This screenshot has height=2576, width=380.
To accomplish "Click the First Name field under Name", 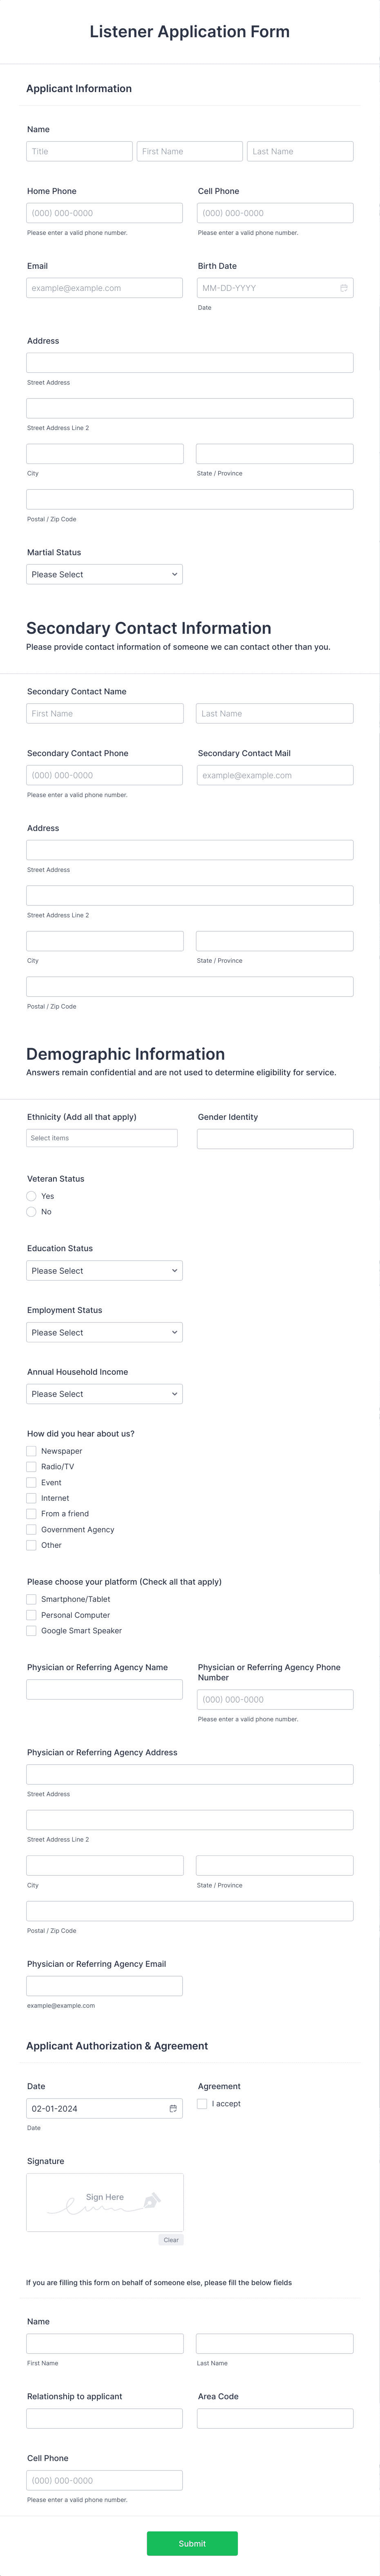I will [190, 151].
